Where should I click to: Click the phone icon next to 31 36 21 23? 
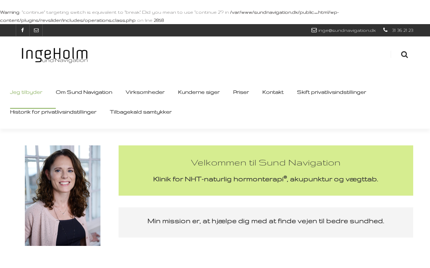[385, 30]
